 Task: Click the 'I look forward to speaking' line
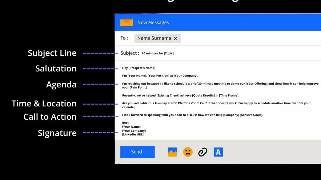point(193,115)
